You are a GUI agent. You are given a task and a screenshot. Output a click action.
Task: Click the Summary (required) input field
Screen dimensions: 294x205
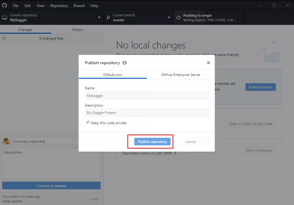click(45, 141)
